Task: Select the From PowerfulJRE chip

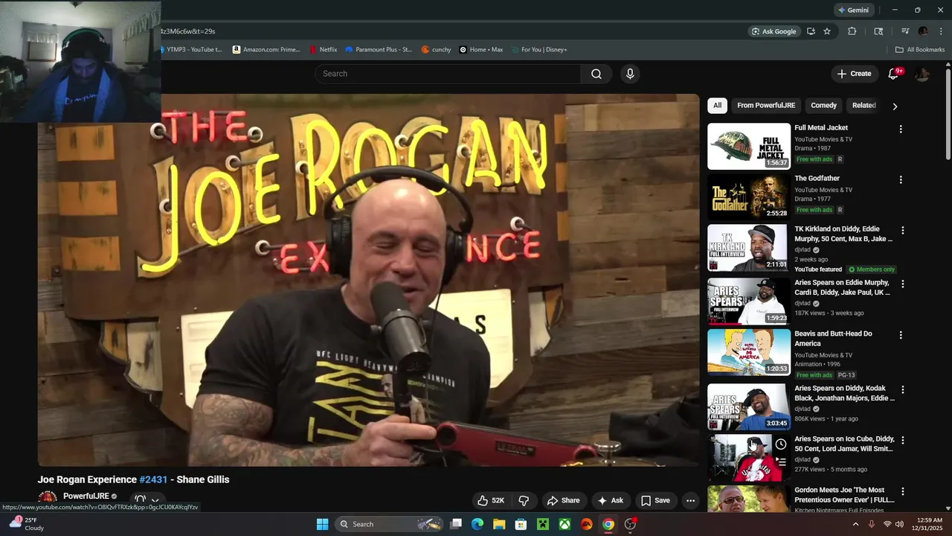Action: [x=766, y=106]
